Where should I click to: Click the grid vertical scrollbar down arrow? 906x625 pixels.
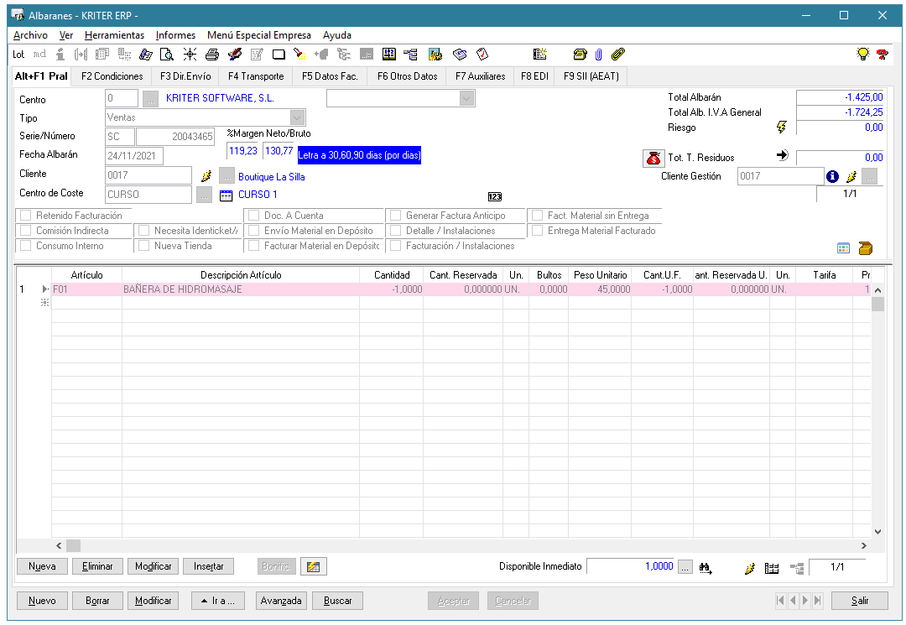click(877, 532)
